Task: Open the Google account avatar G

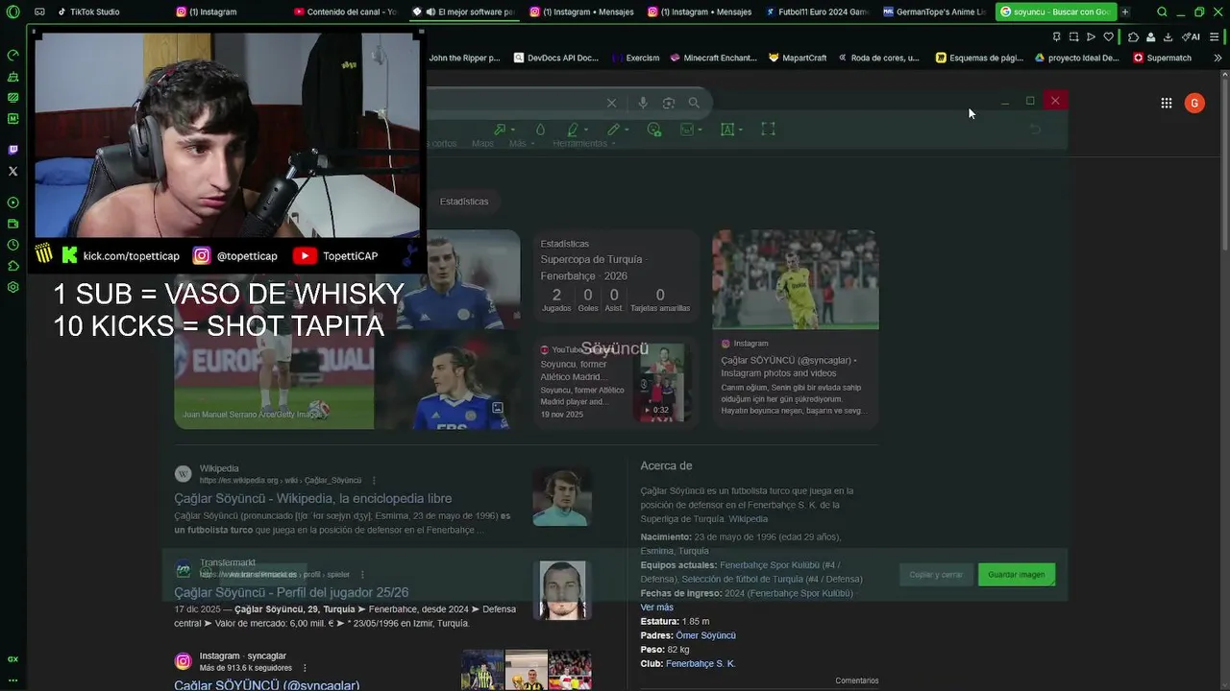Action: pyautogui.click(x=1194, y=103)
